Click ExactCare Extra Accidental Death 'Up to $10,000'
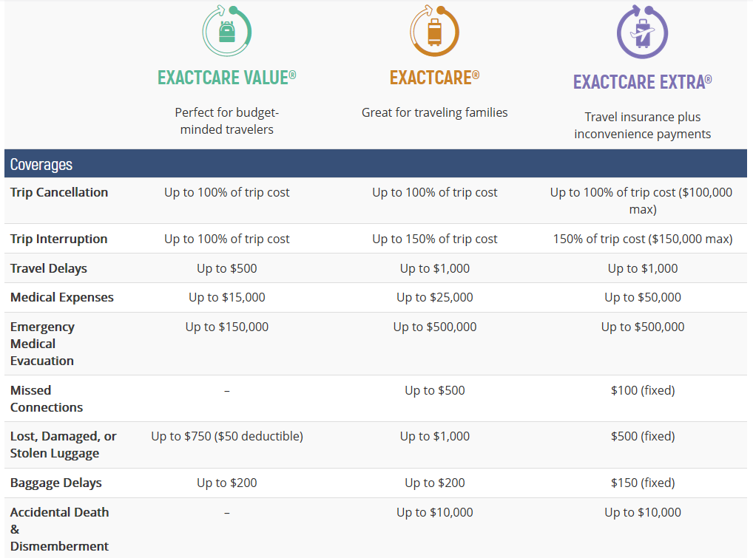This screenshot has width=753, height=558. click(643, 512)
